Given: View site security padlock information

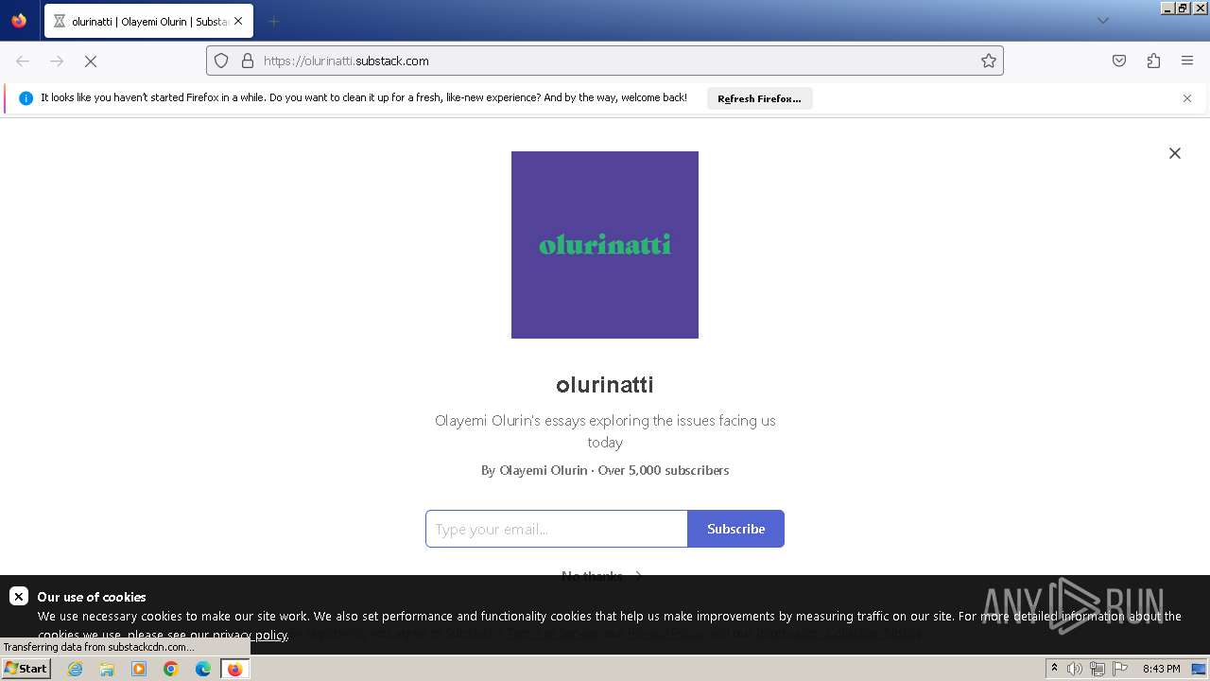Looking at the screenshot, I should tap(248, 61).
